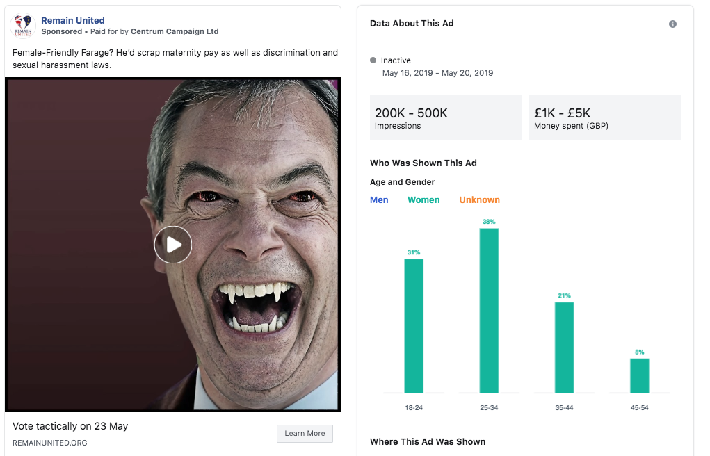This screenshot has height=456, width=710.
Task: Play the ad video
Action: point(173,245)
